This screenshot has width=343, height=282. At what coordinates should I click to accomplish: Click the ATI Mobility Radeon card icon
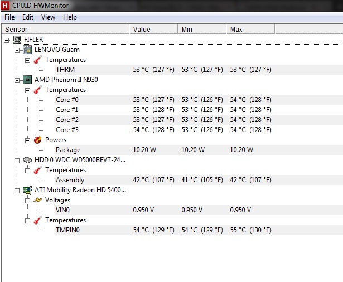pyautogui.click(x=27, y=190)
